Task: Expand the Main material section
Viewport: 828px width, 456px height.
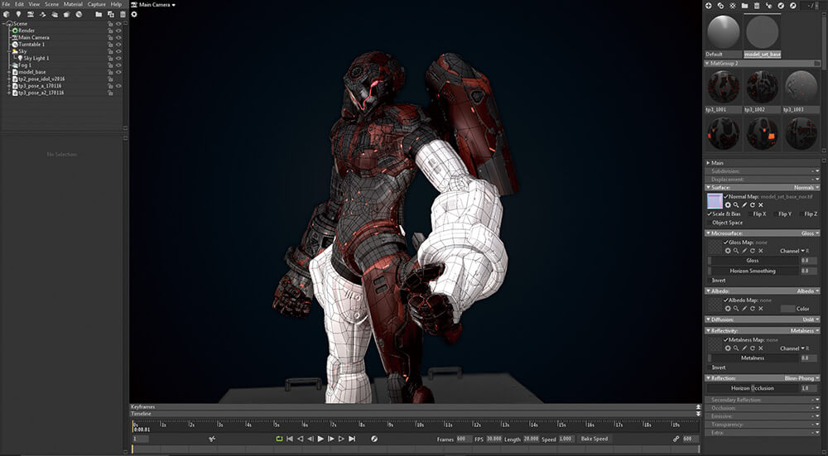Action: click(x=708, y=162)
